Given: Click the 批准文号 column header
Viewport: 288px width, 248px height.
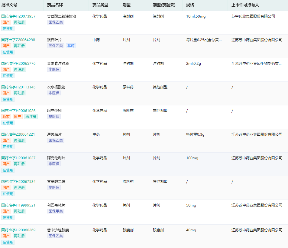Looking at the screenshot, I should point(9,5).
